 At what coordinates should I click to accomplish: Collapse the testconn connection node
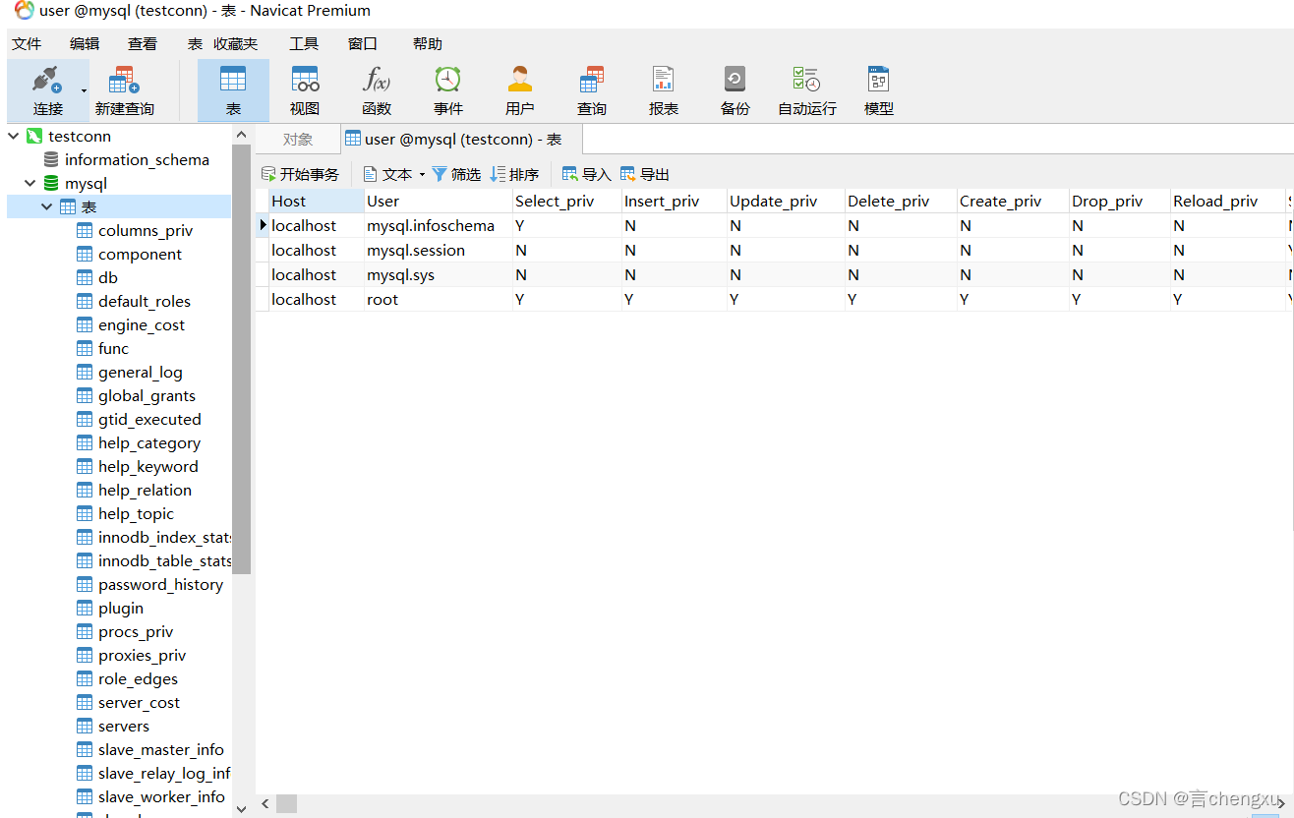(14, 136)
